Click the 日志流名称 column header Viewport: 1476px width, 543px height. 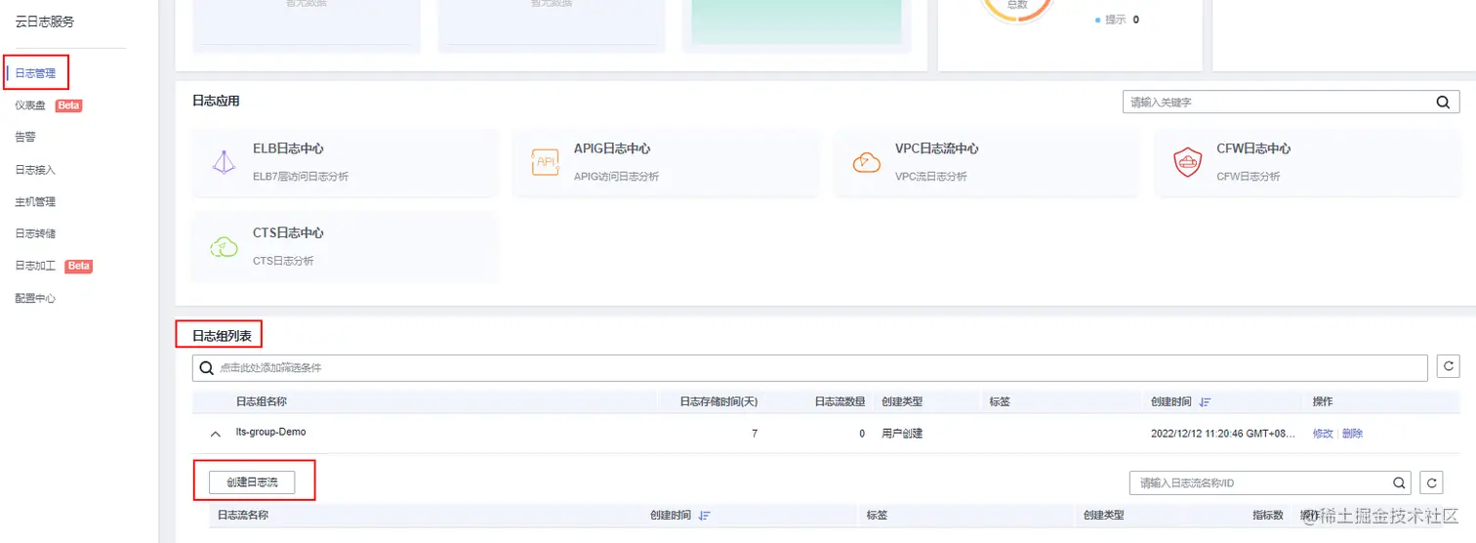243,515
